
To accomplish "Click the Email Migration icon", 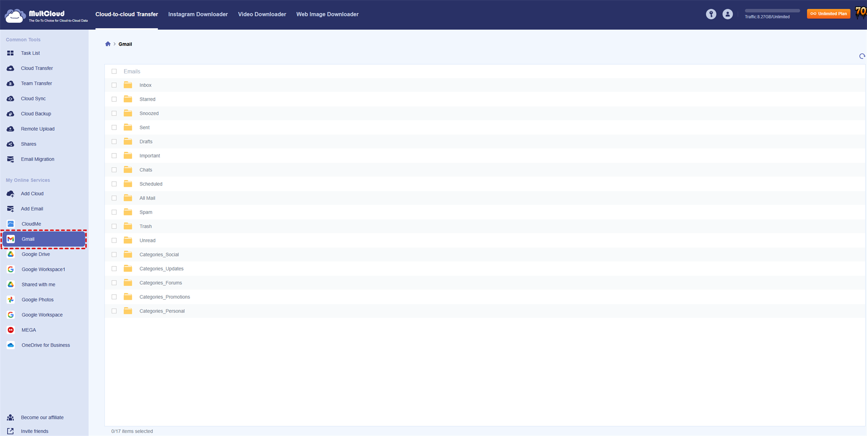I will pyautogui.click(x=10, y=159).
